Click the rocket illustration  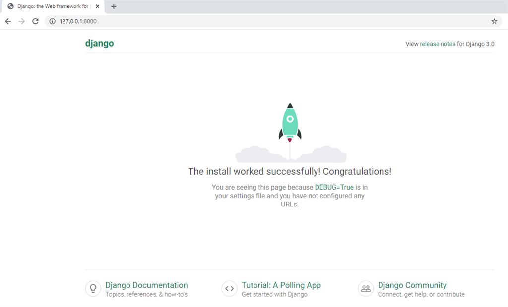(290, 133)
